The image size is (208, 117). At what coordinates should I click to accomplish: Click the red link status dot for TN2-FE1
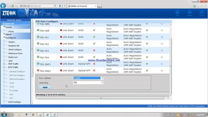61,37
